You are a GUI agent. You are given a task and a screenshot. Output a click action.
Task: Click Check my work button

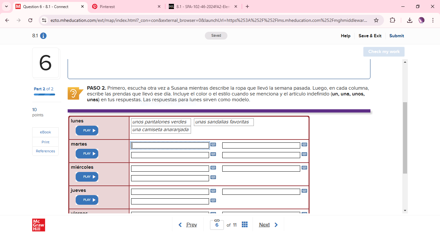click(384, 52)
